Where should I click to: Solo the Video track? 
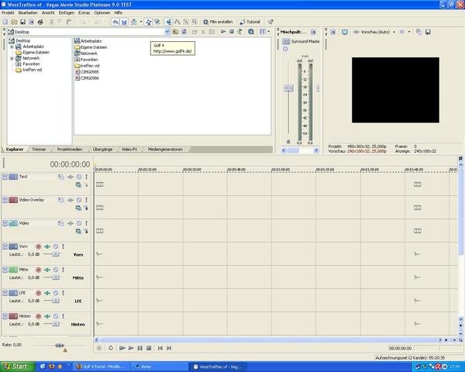click(86, 223)
